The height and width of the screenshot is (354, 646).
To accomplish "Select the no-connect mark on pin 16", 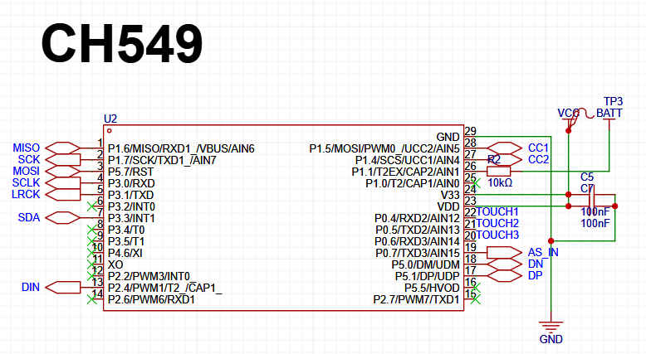I will [x=476, y=288].
